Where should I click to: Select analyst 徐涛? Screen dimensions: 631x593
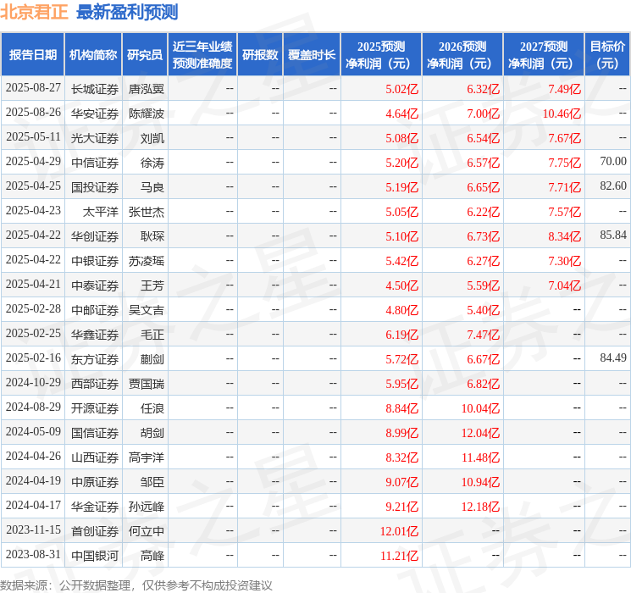point(152,163)
